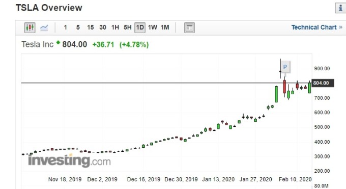Click the Jan 27, 2020 date label

[256, 179]
